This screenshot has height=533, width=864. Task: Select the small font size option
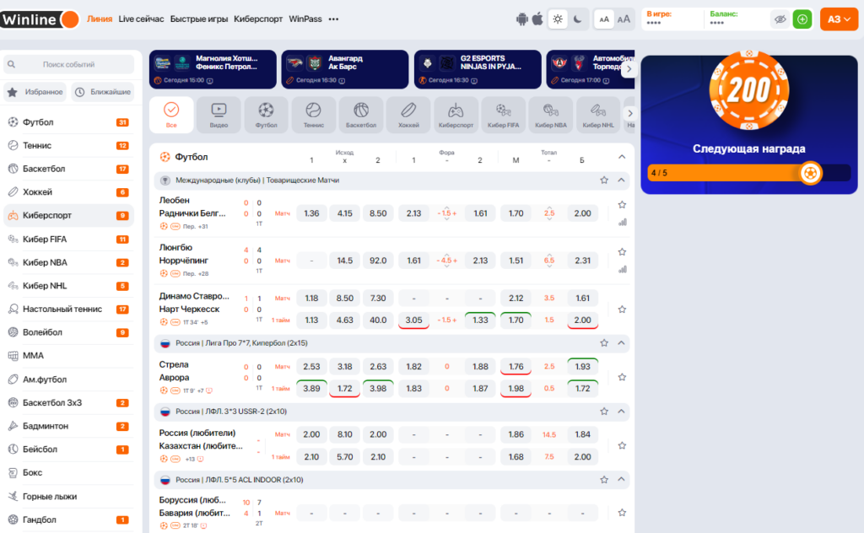604,19
